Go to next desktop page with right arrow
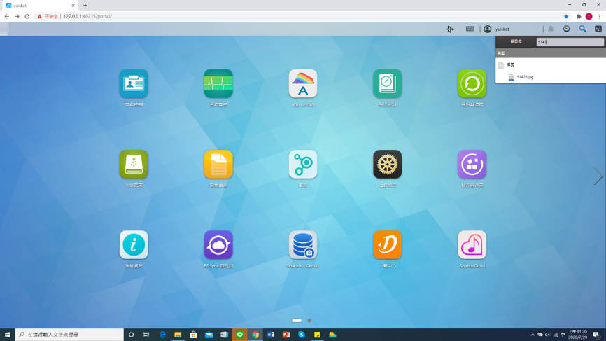Screen dimensions: 606x341 pyautogui.click(x=598, y=176)
